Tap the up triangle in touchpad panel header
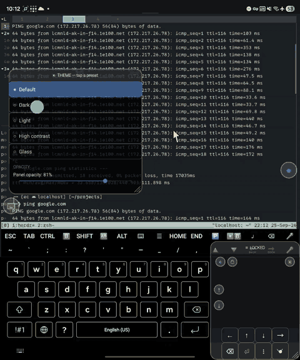The width and height of the screenshot is (300, 360). pos(215,250)
